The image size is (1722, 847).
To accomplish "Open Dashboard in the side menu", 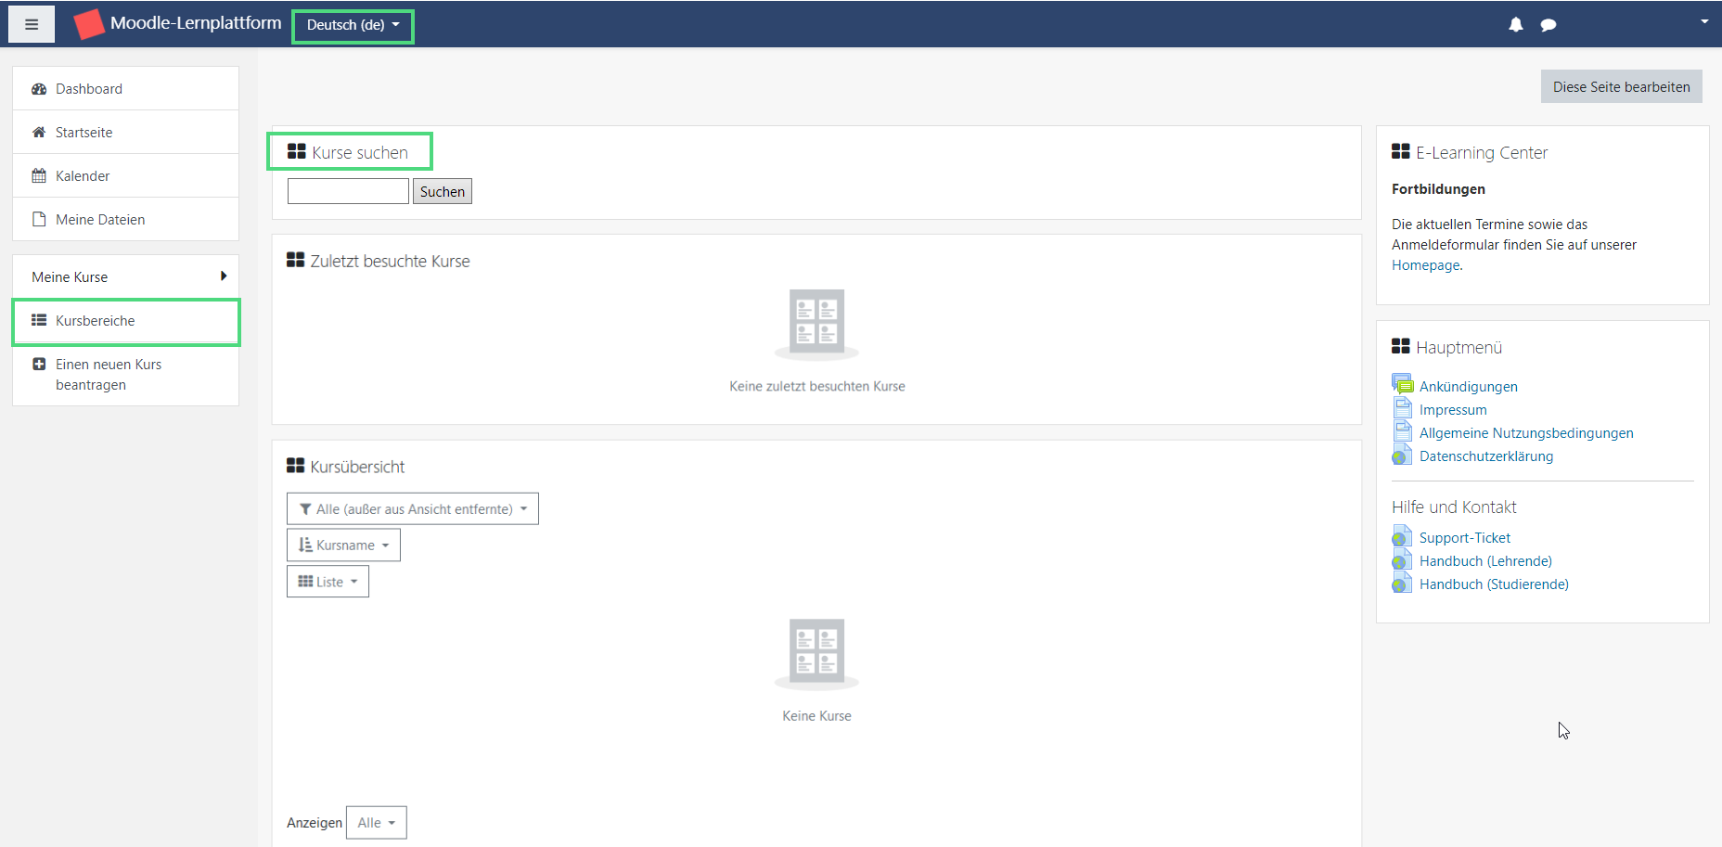I will coord(125,89).
